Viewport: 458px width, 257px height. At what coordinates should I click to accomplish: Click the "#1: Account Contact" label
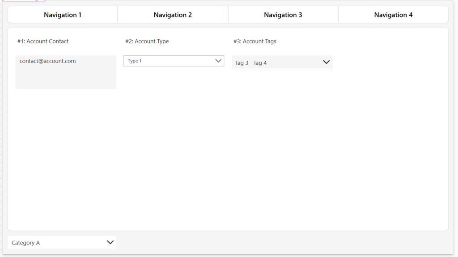[x=43, y=41]
